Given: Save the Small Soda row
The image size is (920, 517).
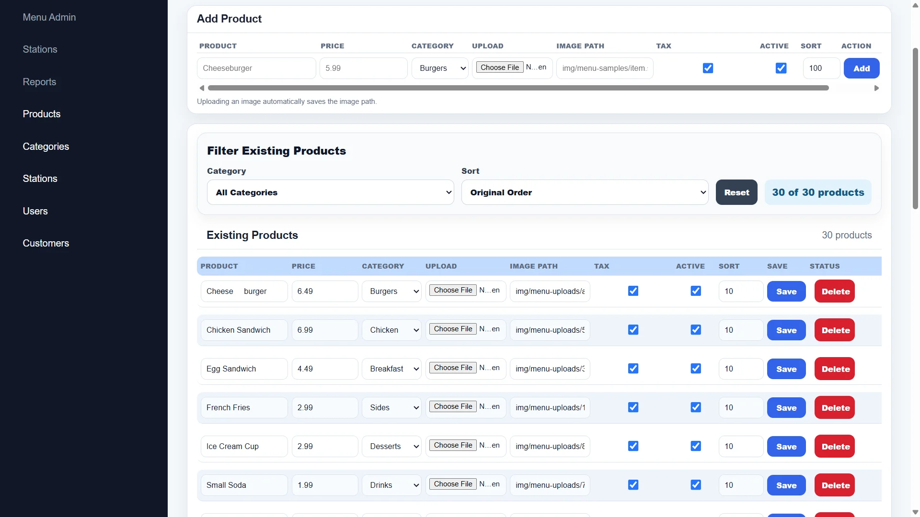Looking at the screenshot, I should pyautogui.click(x=786, y=485).
